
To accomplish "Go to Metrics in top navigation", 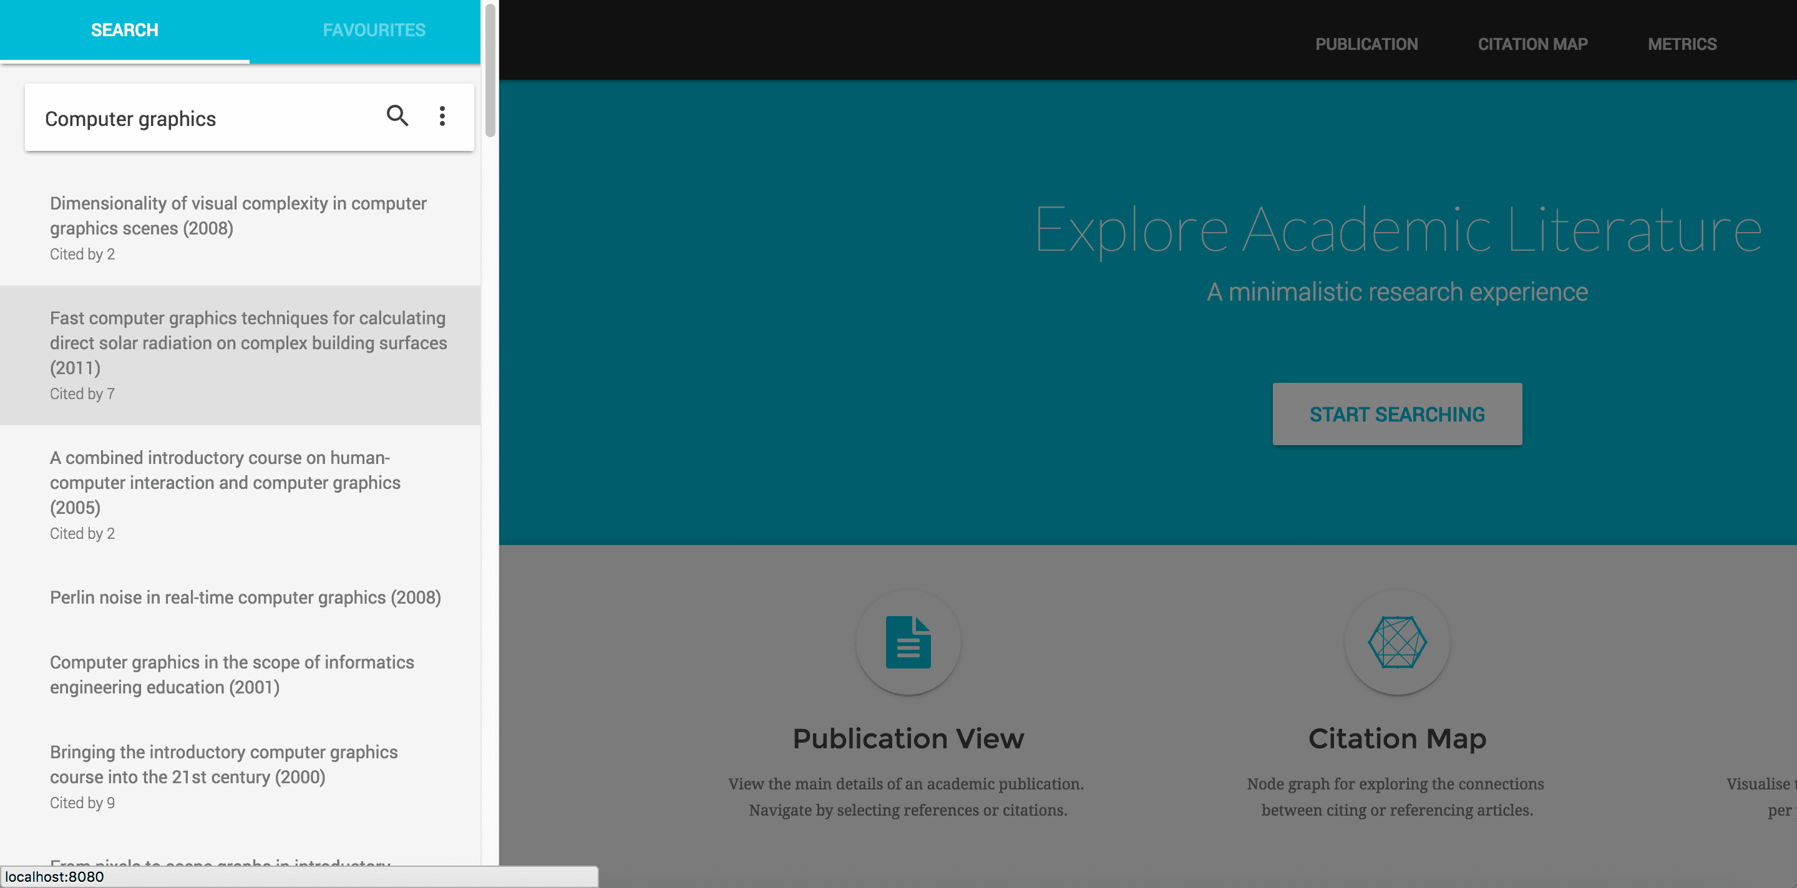I will (1682, 44).
